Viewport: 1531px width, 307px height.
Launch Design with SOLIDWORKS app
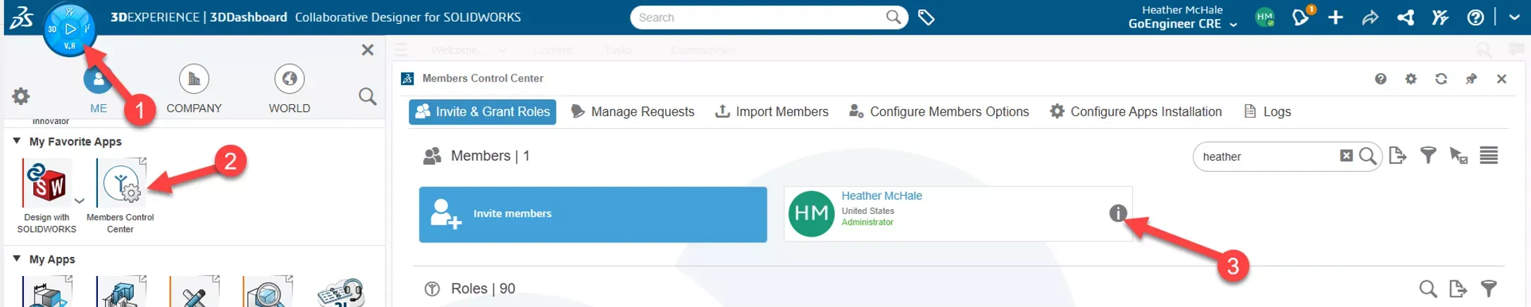(47, 182)
